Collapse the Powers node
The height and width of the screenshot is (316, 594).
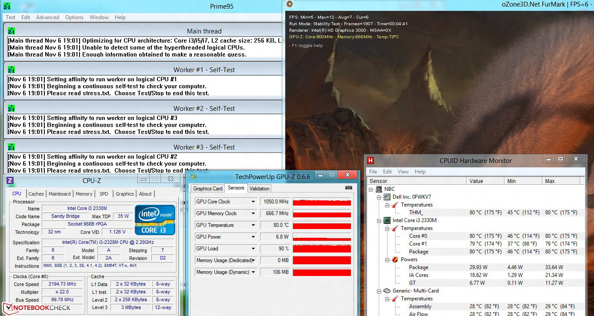(387, 259)
